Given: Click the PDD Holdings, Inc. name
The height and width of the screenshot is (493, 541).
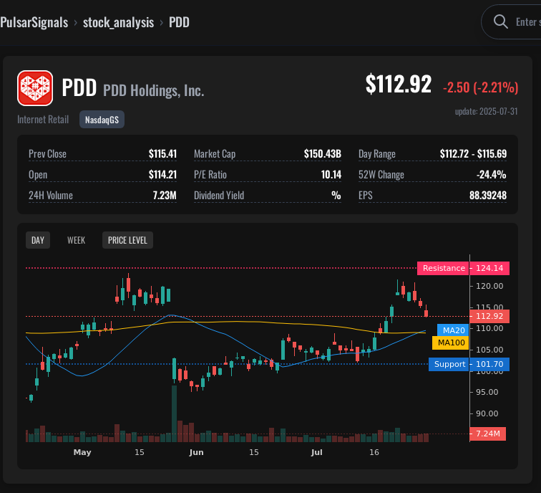Looking at the screenshot, I should pos(154,90).
